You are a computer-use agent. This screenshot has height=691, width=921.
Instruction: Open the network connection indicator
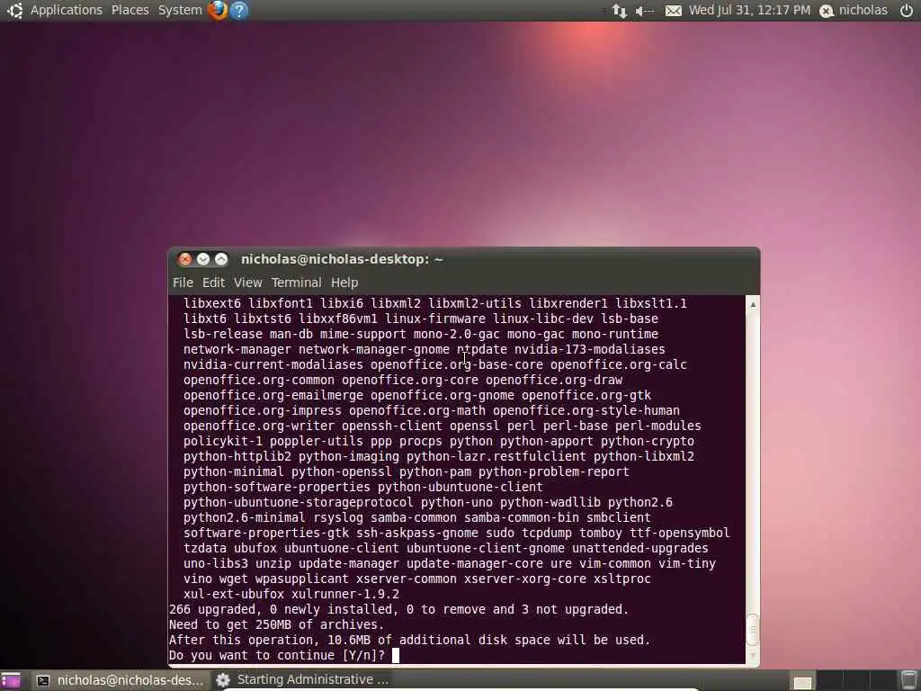(619, 11)
